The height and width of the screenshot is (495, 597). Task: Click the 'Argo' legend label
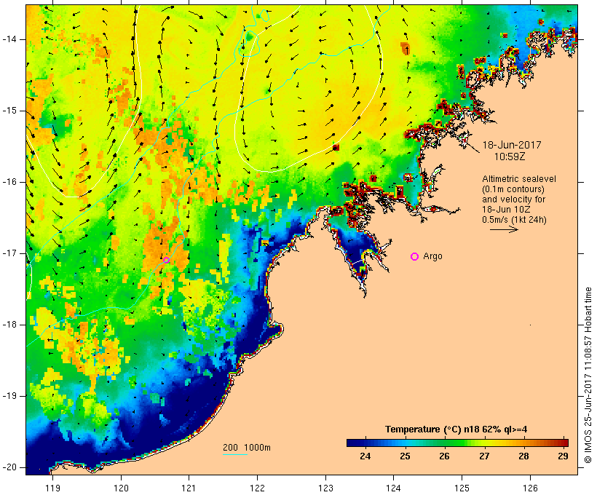(433, 256)
